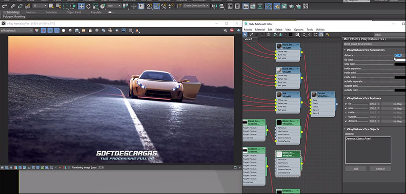This screenshot has height=194, width=406.
Task: Click the Bind to Space Warp icon
Action: pos(28,6)
